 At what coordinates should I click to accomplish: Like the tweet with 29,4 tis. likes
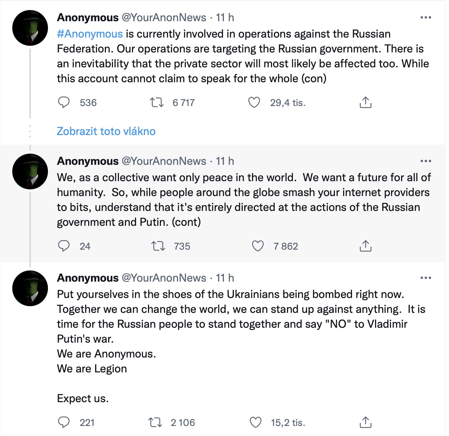(254, 102)
